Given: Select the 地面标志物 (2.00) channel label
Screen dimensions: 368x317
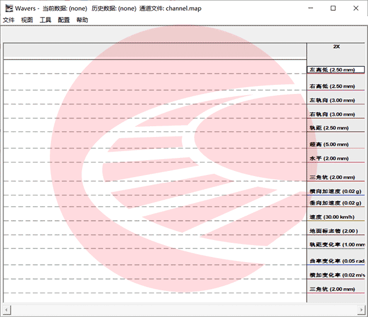Looking at the screenshot, I should (333, 232).
